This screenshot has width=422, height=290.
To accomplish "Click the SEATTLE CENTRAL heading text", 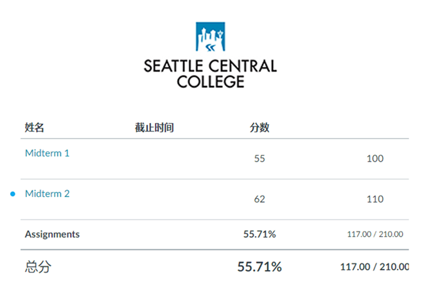I will tap(211, 66).
